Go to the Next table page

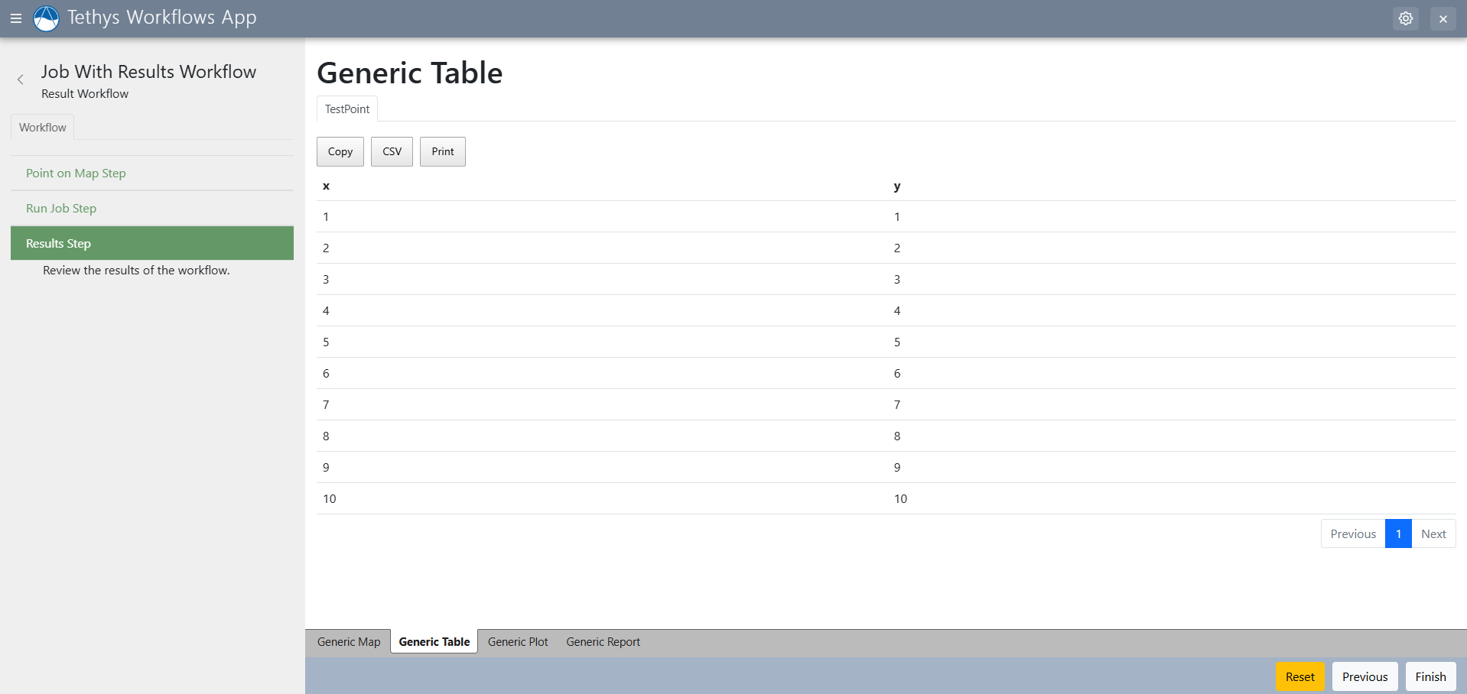pos(1433,533)
